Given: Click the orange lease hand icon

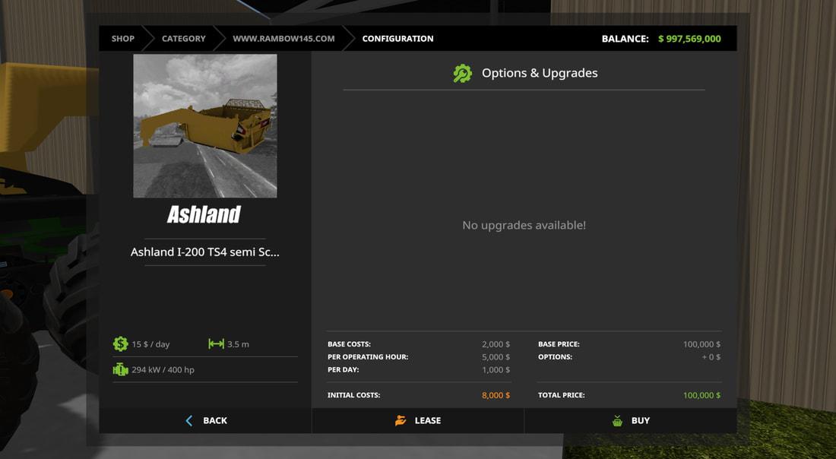Looking at the screenshot, I should 401,420.
